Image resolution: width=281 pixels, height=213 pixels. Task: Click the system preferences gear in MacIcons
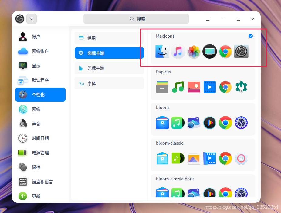pyautogui.click(x=241, y=51)
